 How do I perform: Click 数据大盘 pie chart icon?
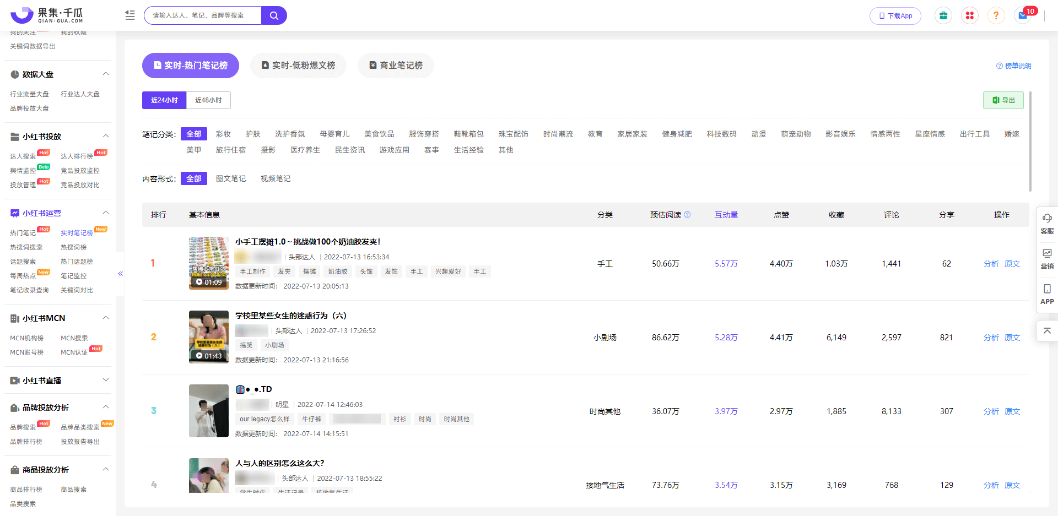(x=15, y=74)
